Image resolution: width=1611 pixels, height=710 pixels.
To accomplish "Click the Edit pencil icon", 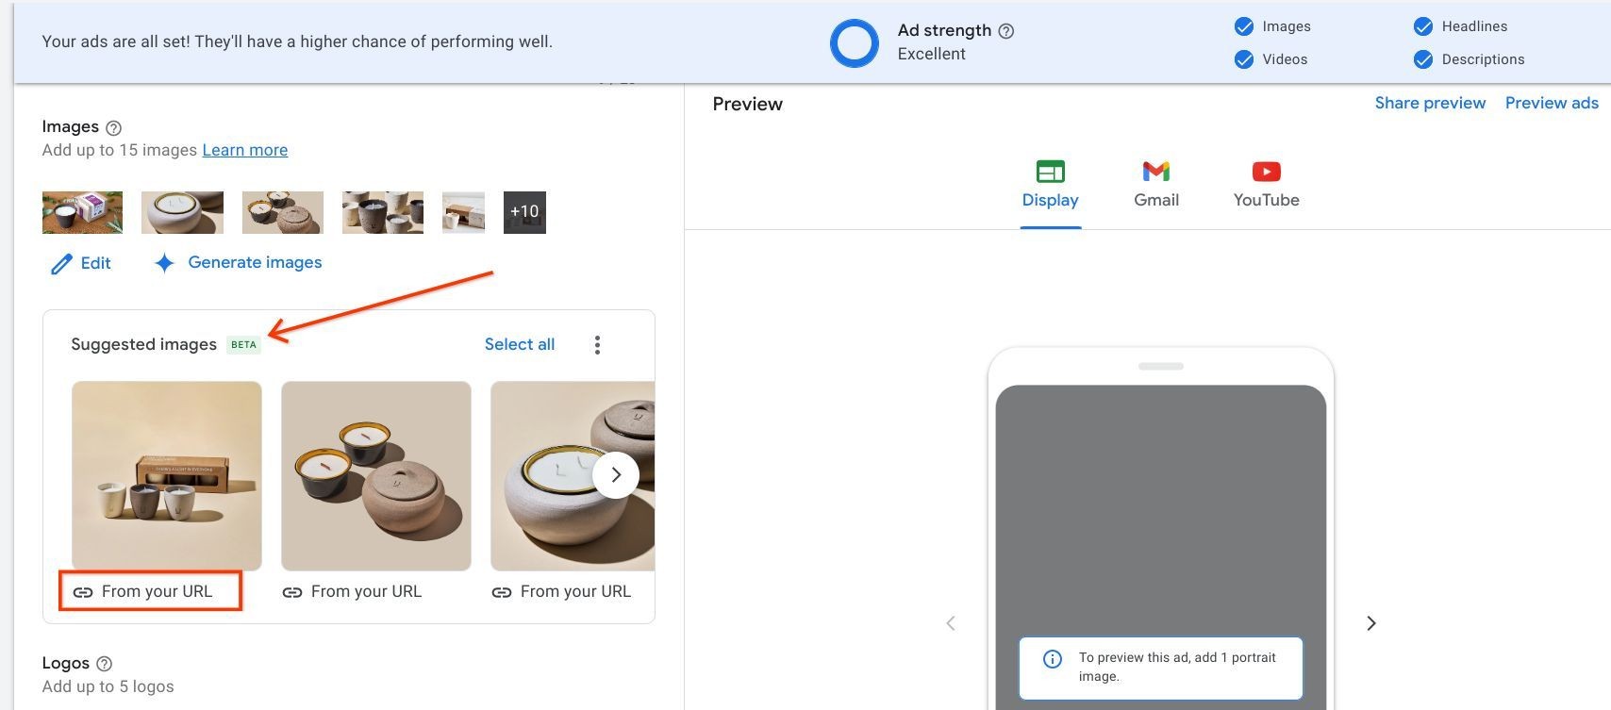I will coord(61,264).
